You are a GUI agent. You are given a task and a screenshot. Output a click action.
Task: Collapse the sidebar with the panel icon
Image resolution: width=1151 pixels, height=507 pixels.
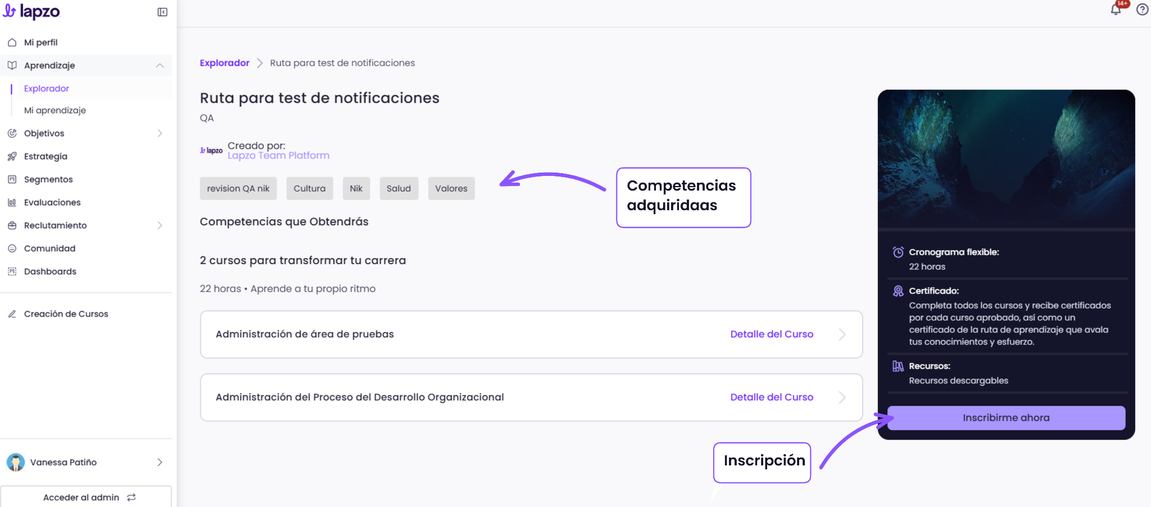pos(162,12)
